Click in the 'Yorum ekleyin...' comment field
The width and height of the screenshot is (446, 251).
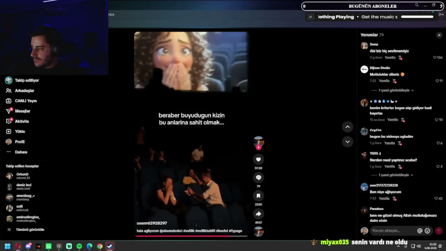[393, 231]
